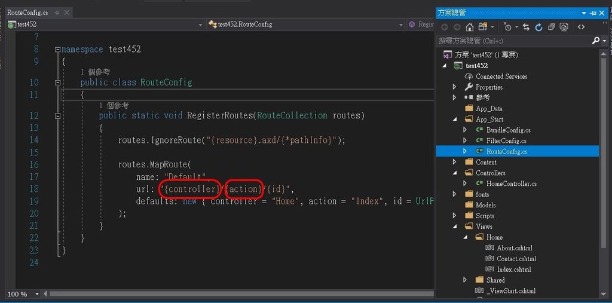Click 1 個參考 link above RouteConfig class

[x=95, y=72]
